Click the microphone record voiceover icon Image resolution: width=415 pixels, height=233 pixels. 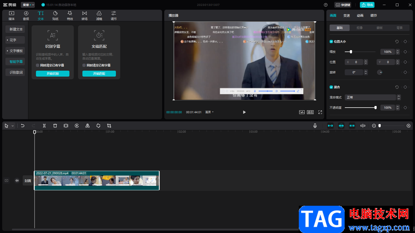[315, 126]
